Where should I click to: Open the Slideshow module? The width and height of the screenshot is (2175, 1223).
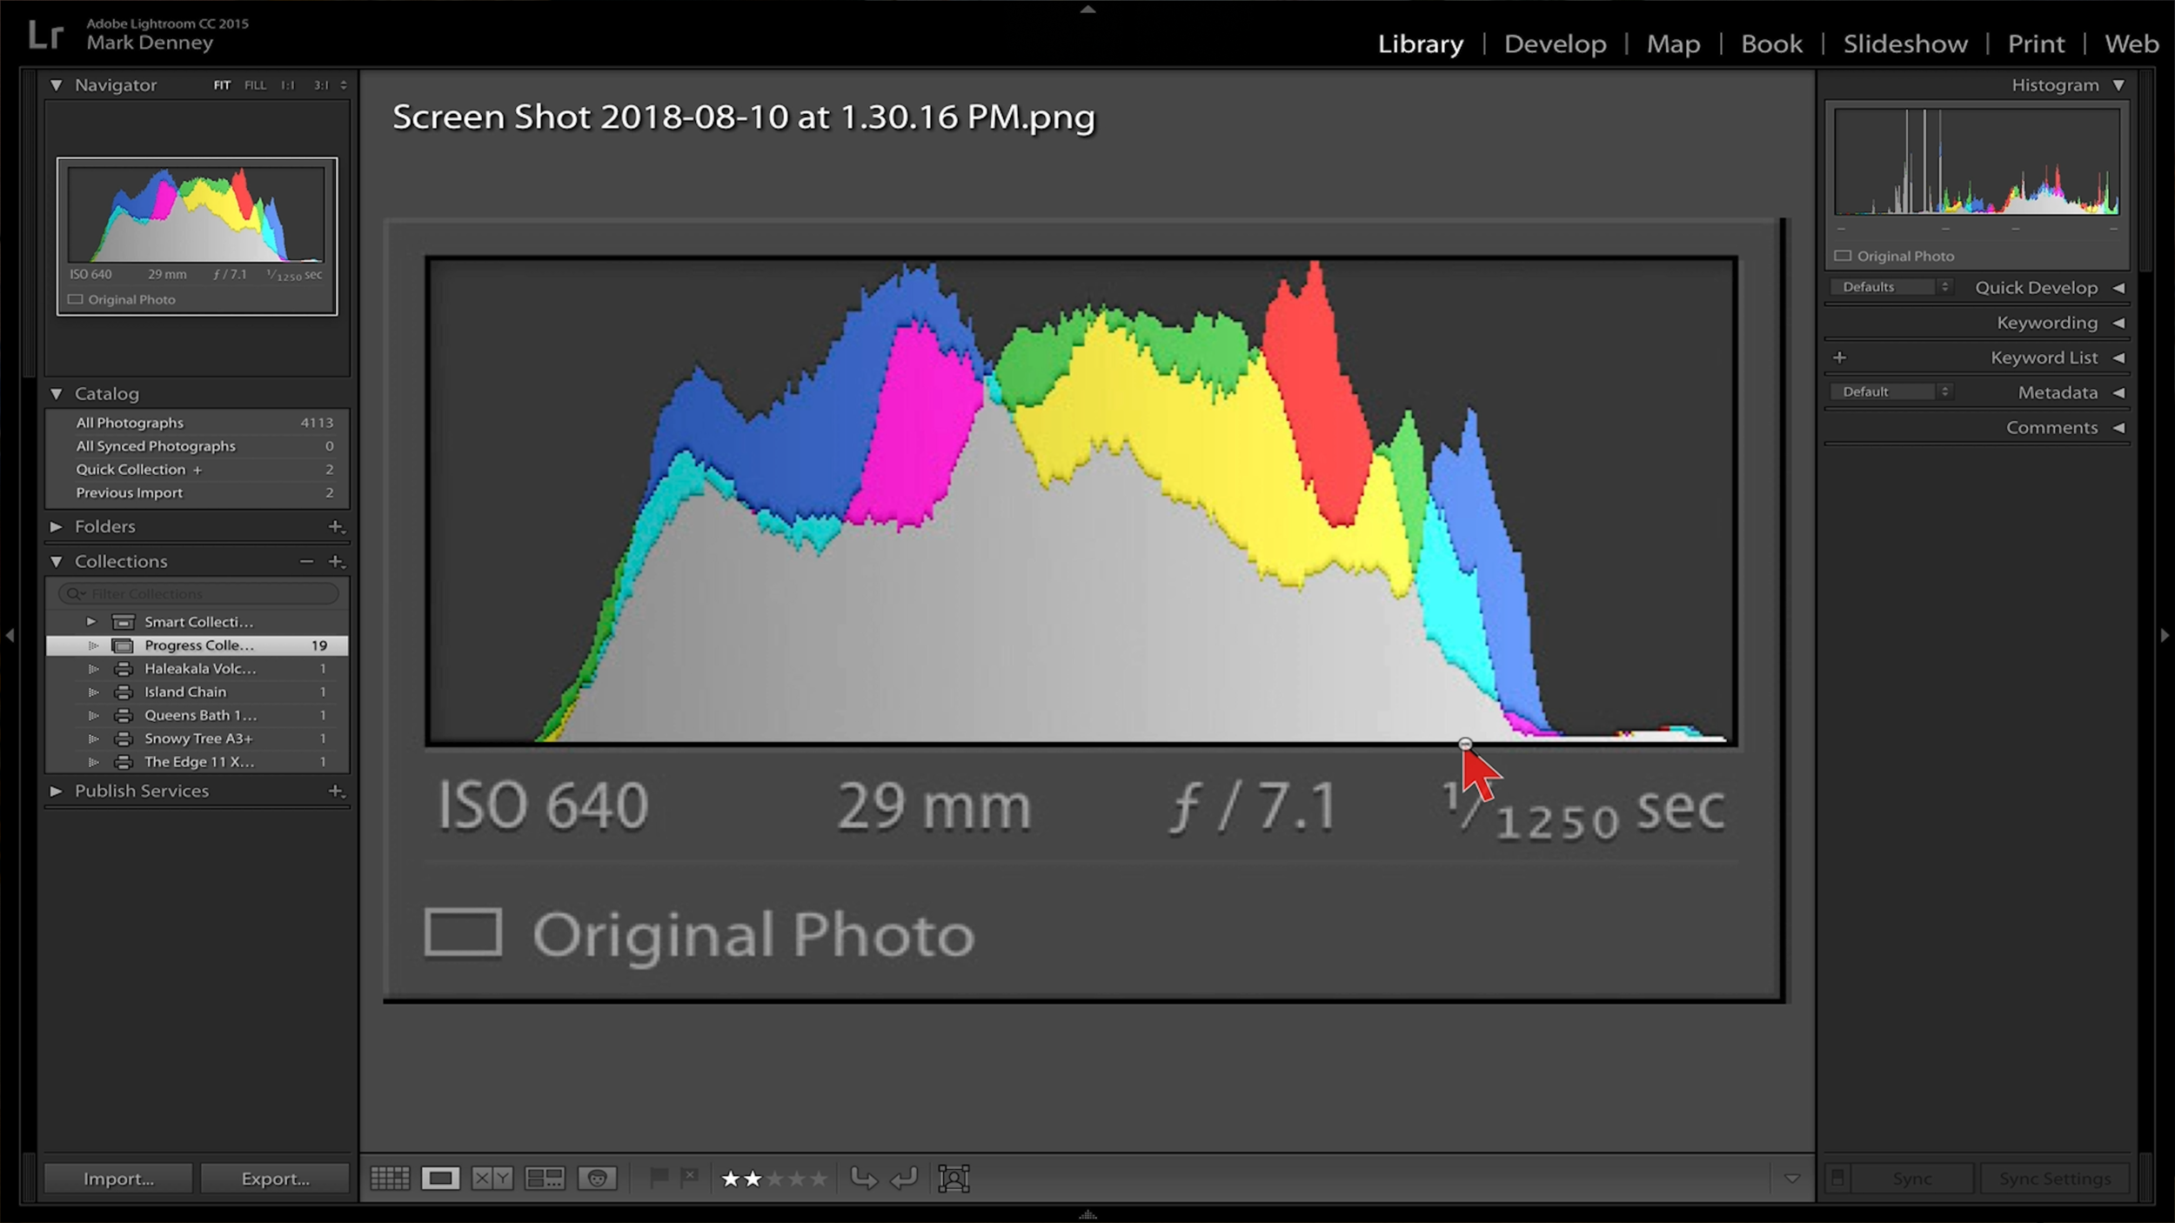(1905, 43)
